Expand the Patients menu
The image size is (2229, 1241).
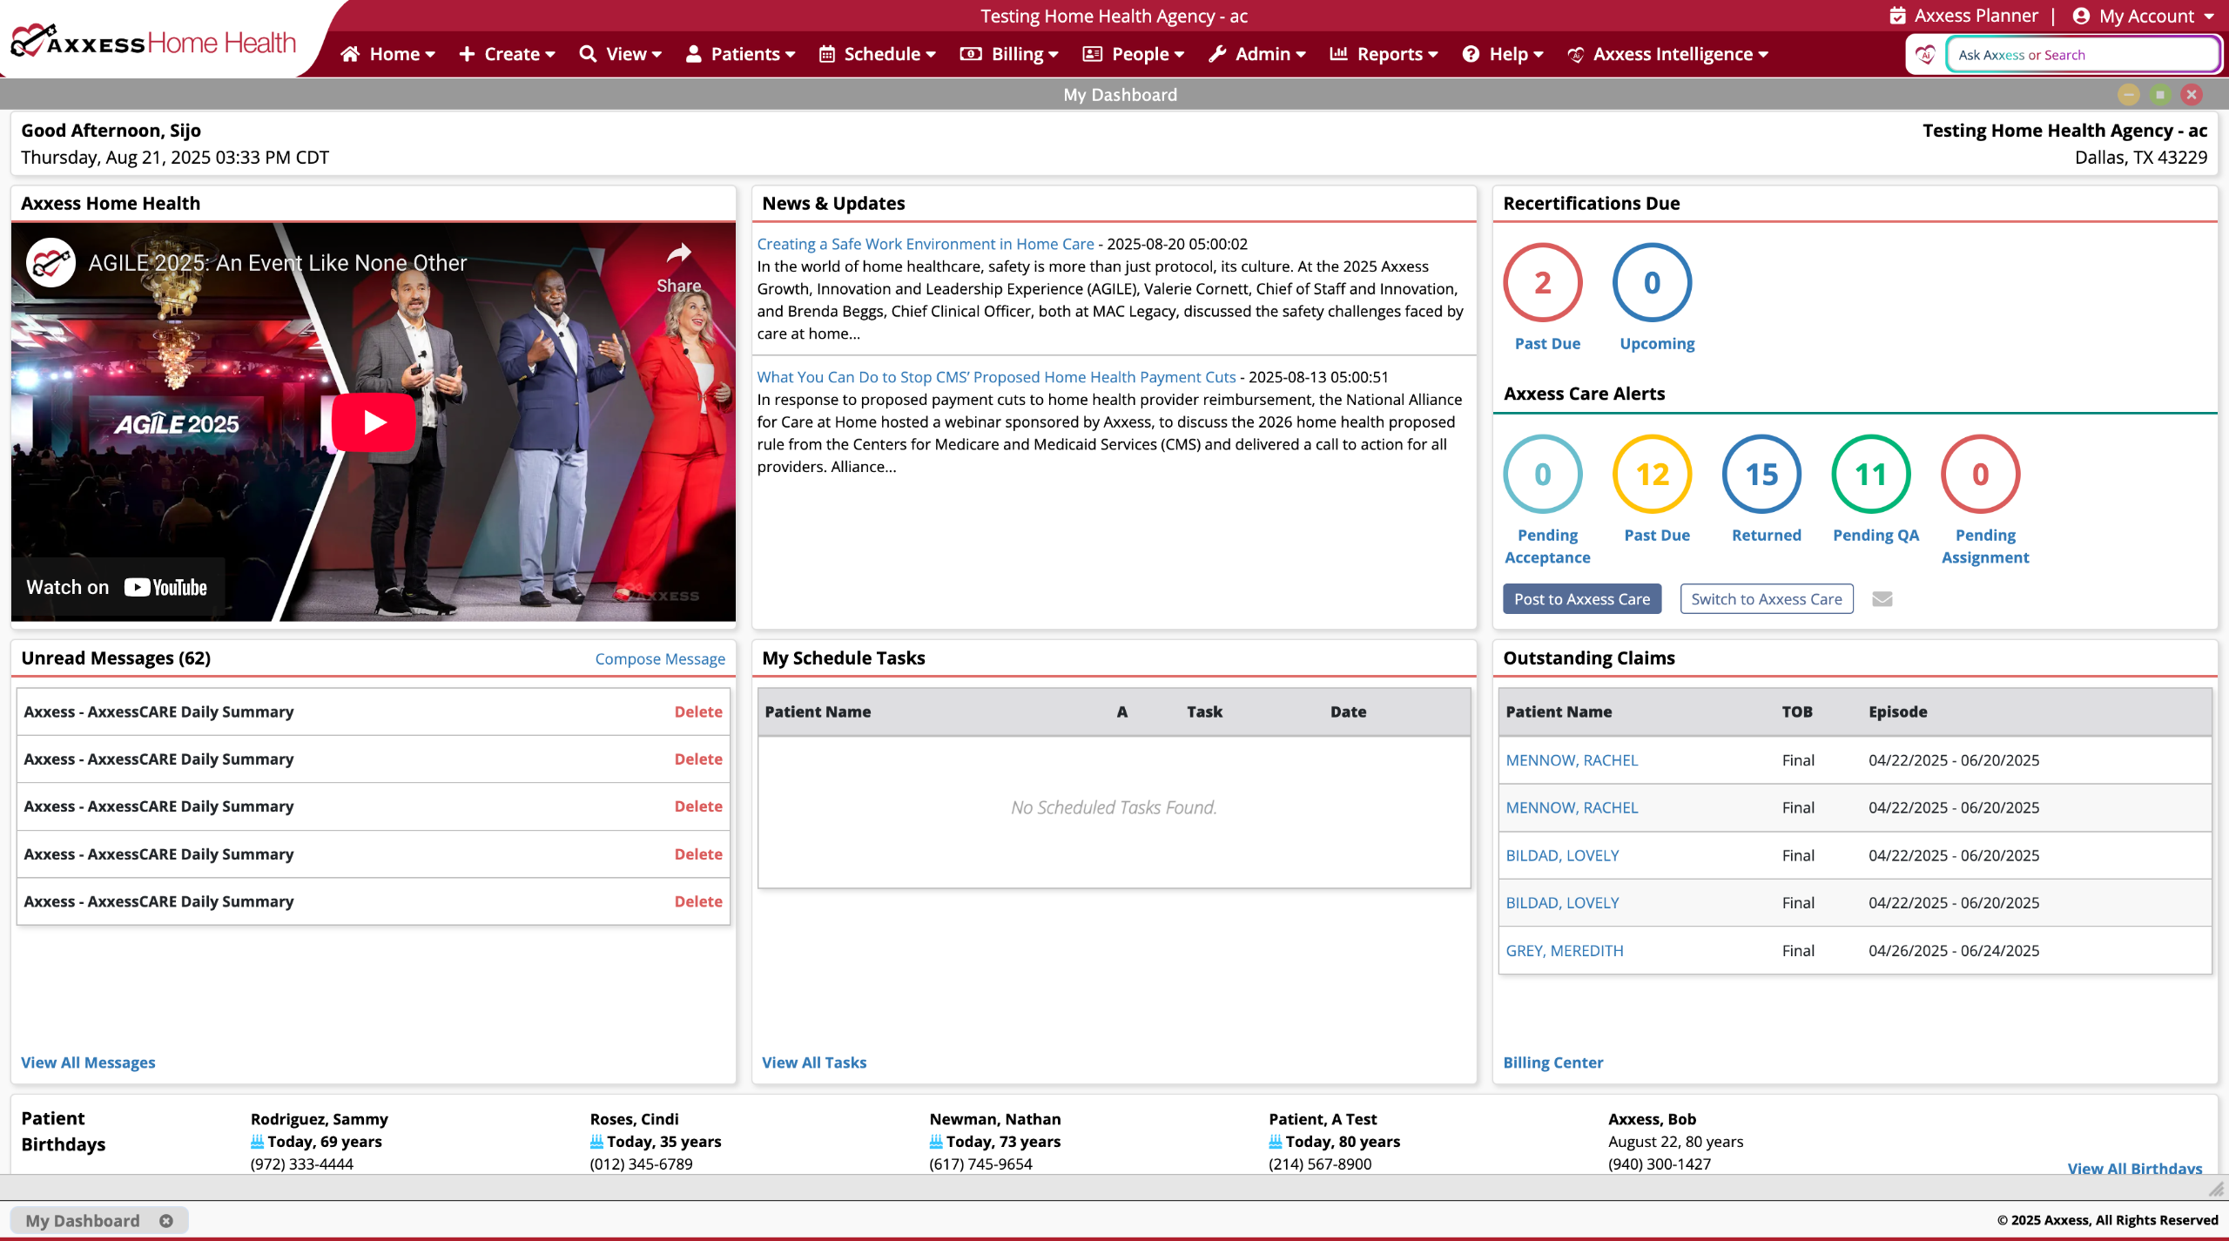pyautogui.click(x=741, y=54)
